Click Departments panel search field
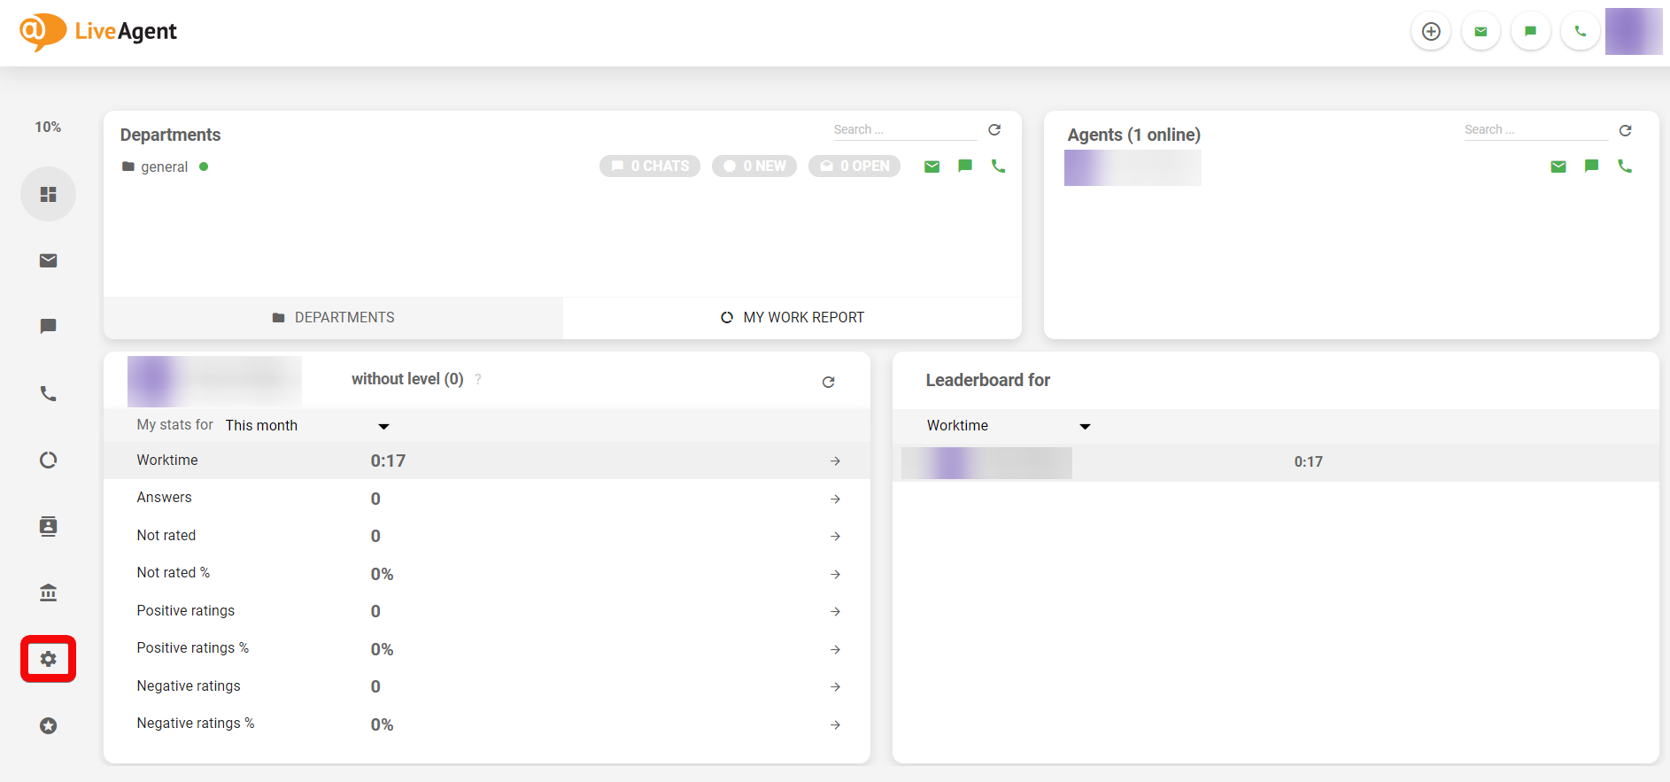The width and height of the screenshot is (1670, 782). [904, 130]
